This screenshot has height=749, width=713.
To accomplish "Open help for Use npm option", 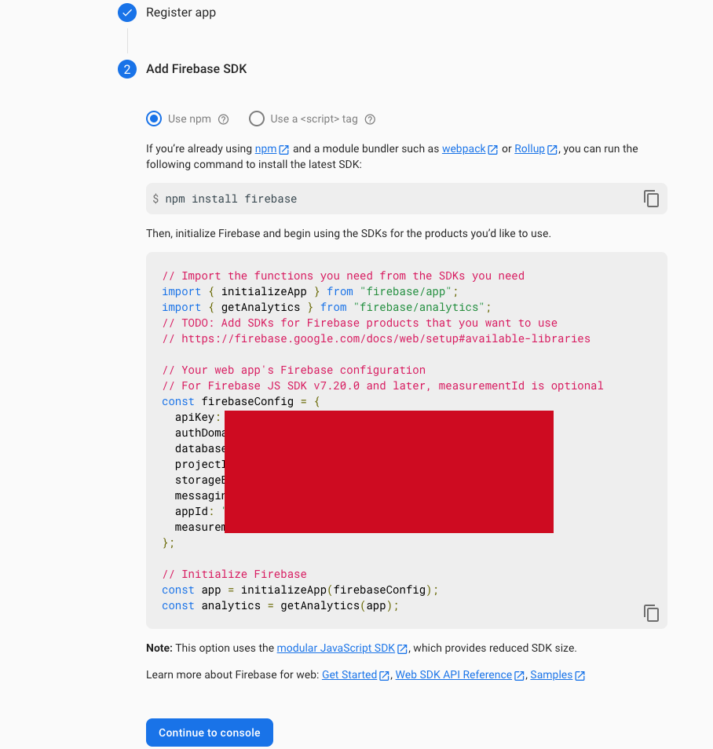I will click(x=223, y=119).
